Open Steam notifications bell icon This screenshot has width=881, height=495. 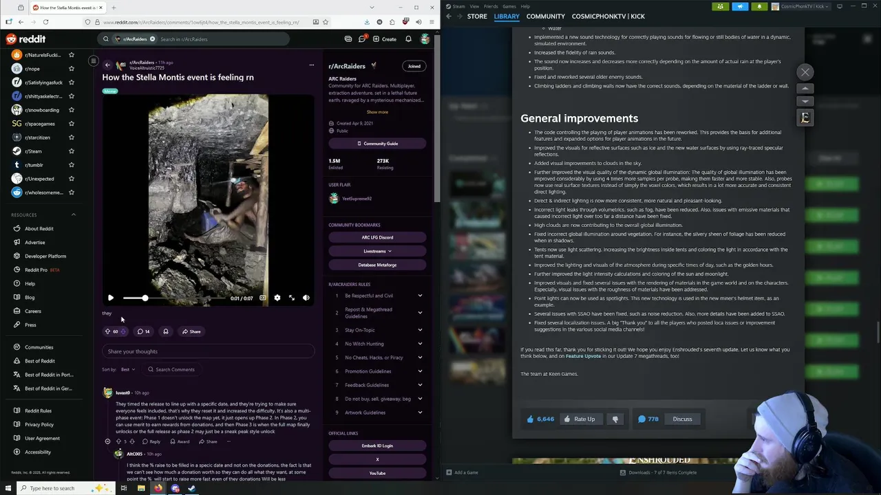coord(759,6)
